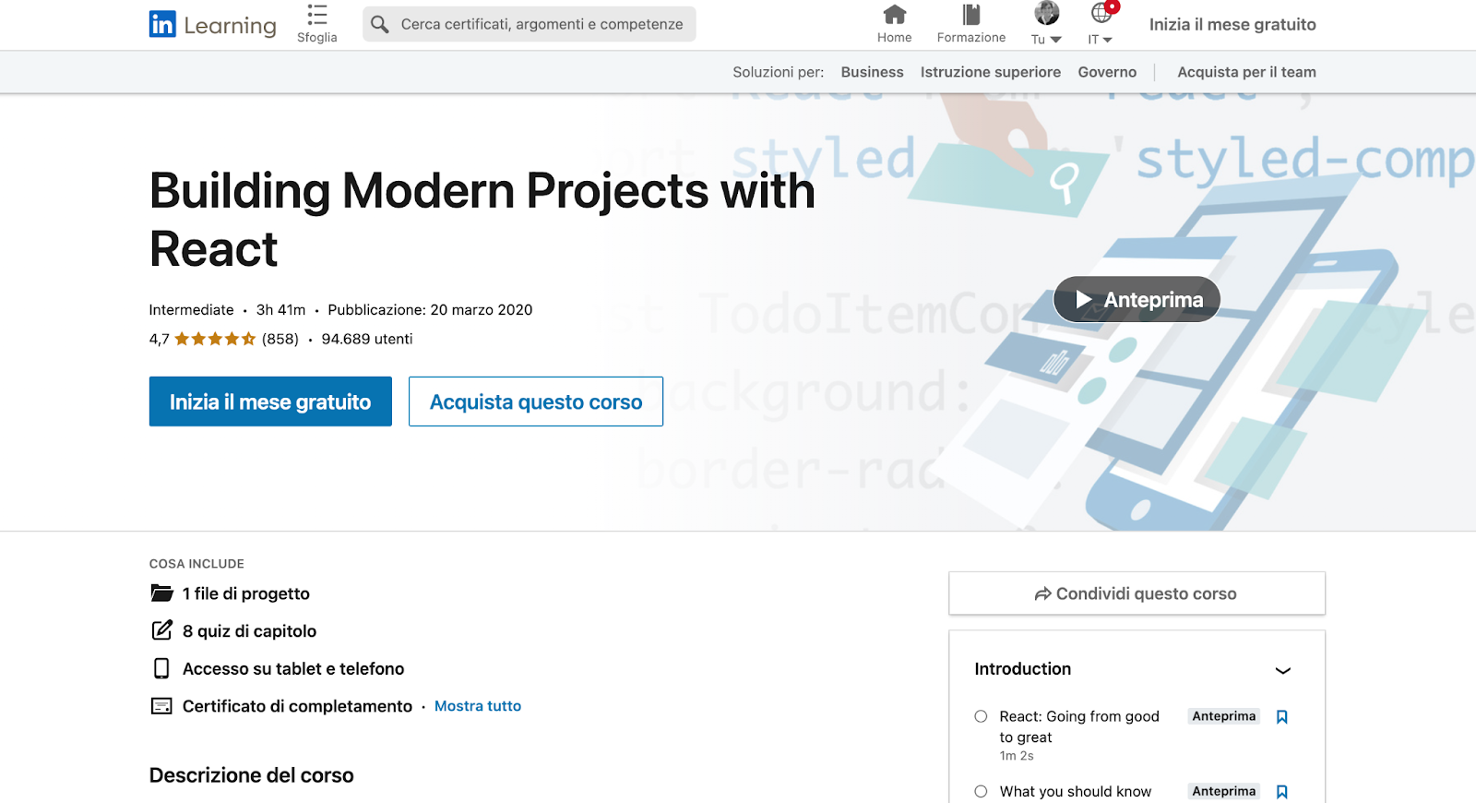Play the Anteprima course preview
This screenshot has width=1476, height=803.
1137,299
